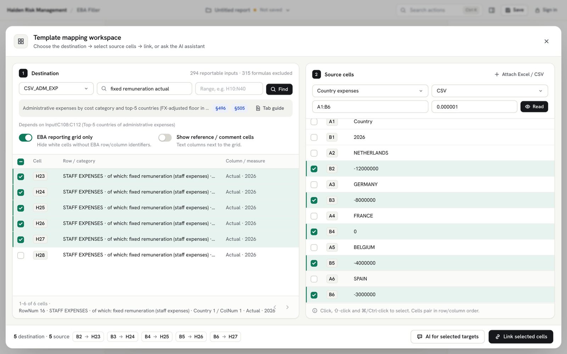This screenshot has height=354, width=567.
Task: Expand the Untitled report chevron in background
Action: (288, 10)
